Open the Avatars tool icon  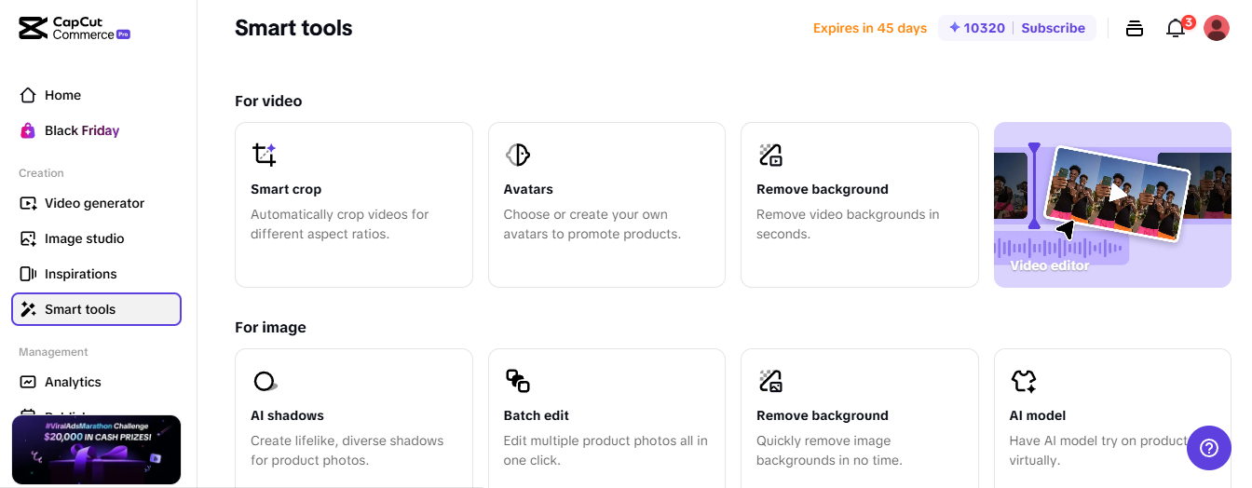pos(518,155)
